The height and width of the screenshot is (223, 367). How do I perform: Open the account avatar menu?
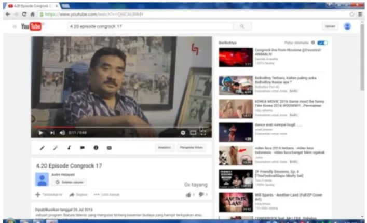[x=347, y=26]
